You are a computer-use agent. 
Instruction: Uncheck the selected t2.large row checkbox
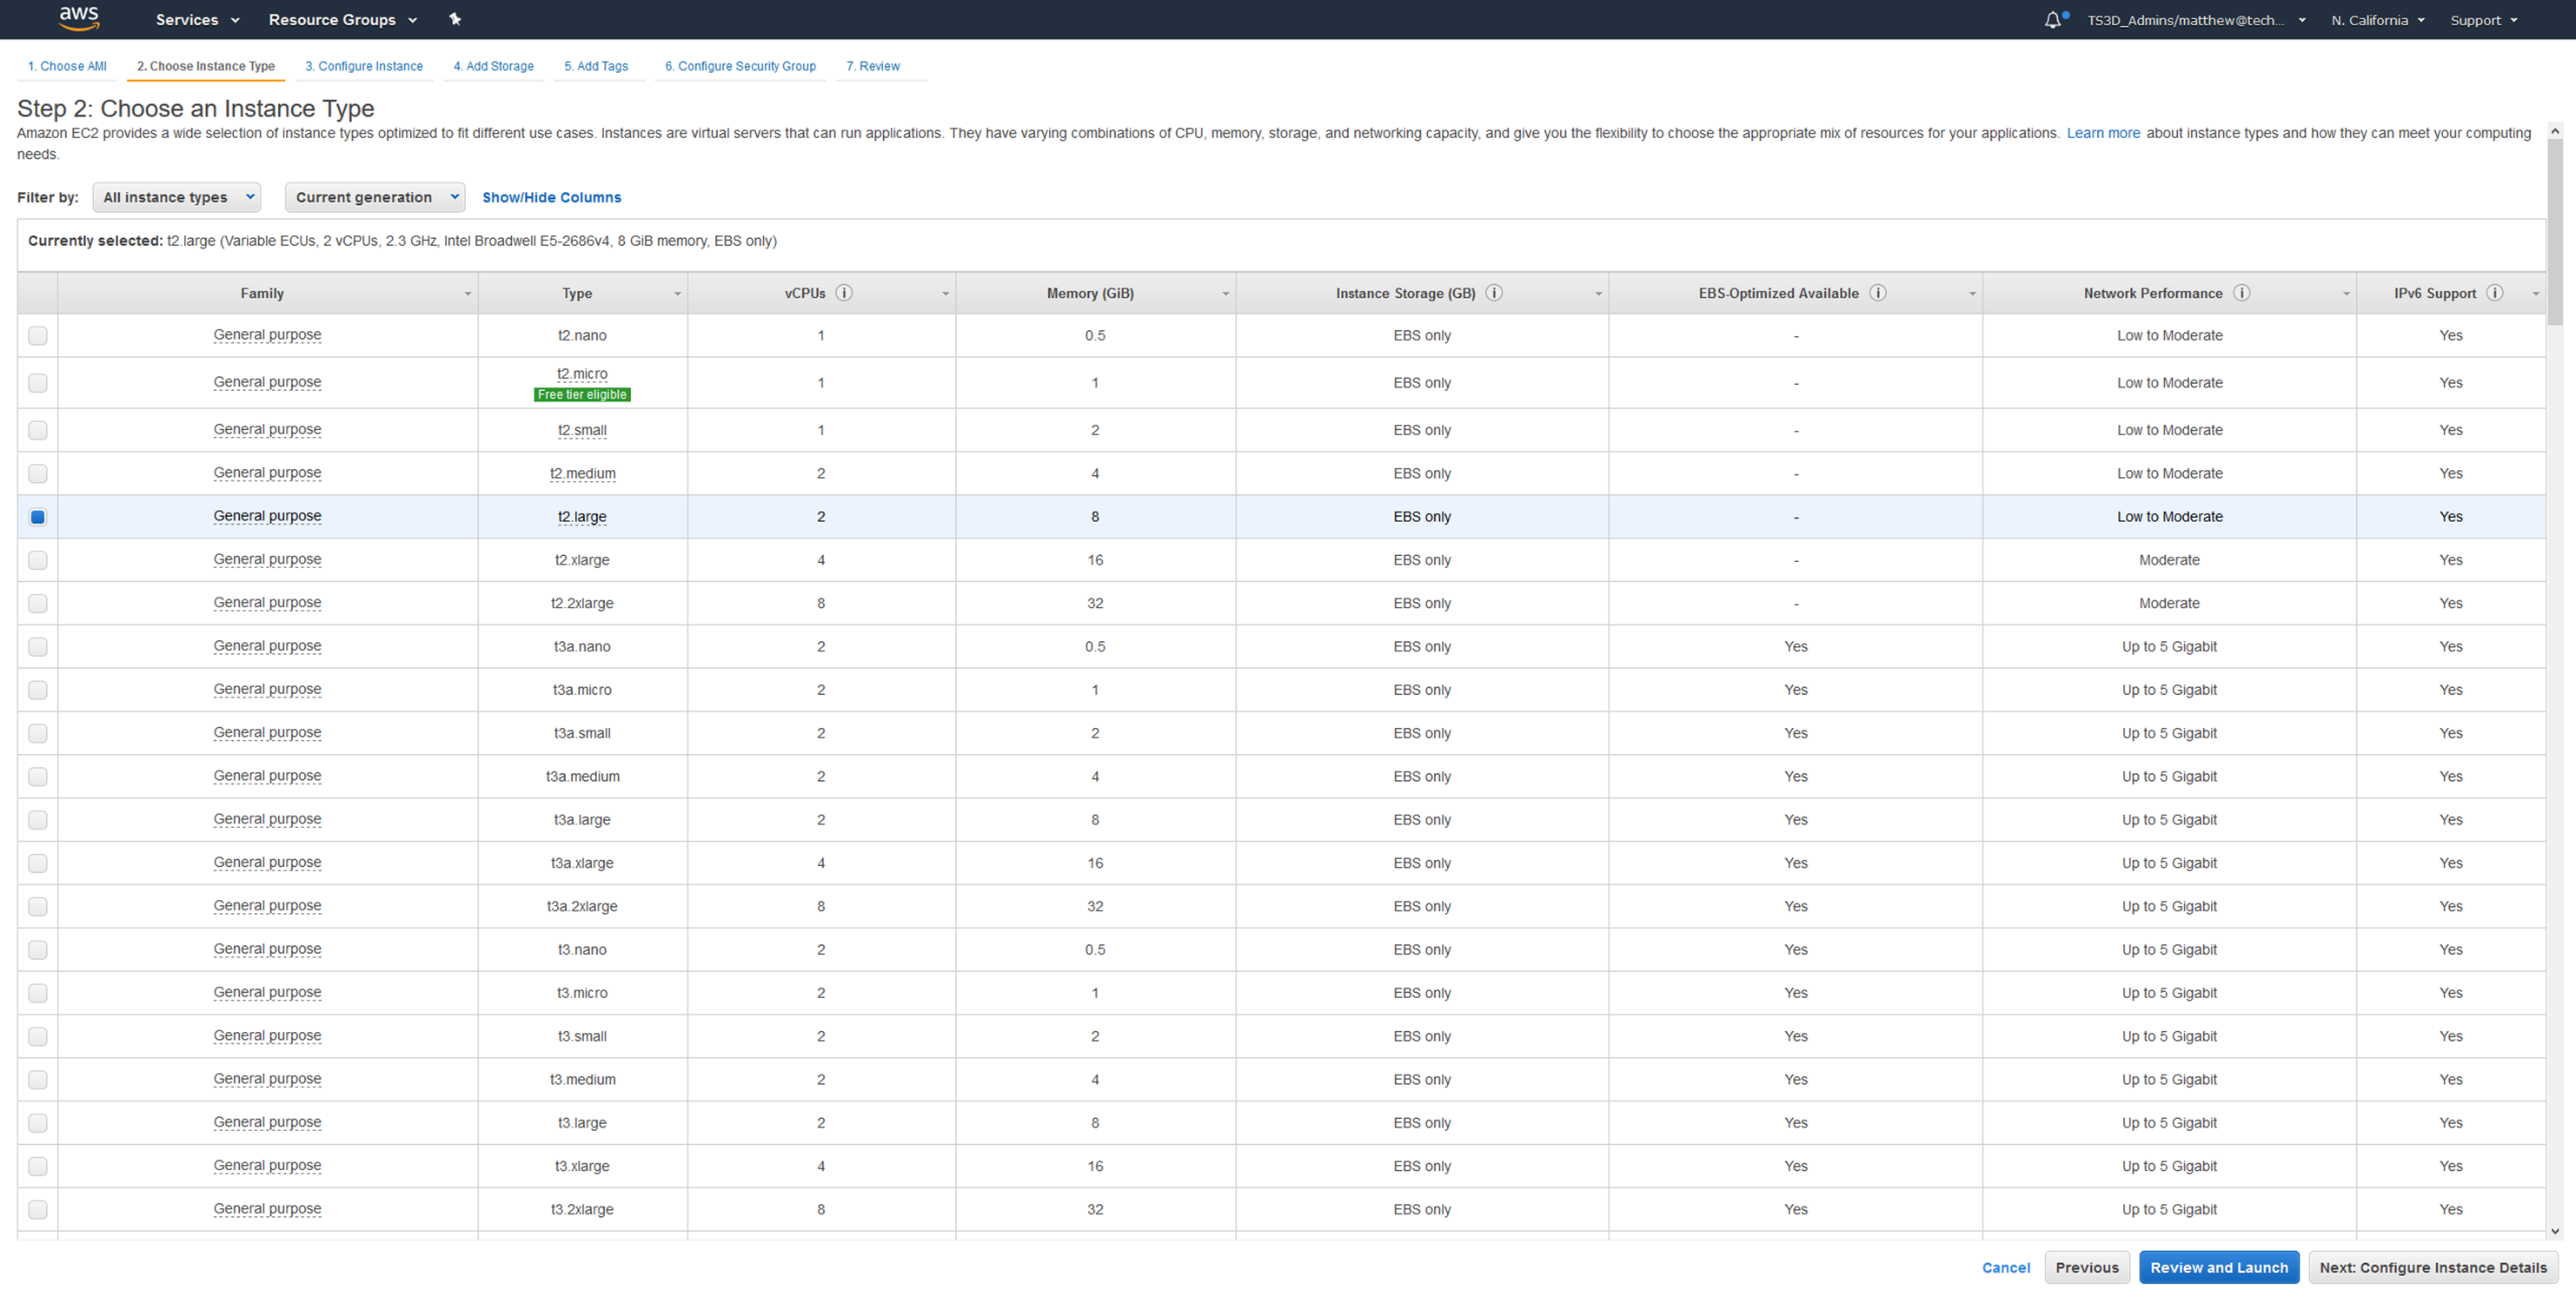pos(38,517)
